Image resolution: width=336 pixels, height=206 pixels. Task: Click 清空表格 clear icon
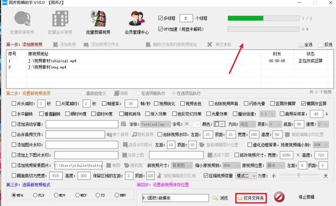click(209, 45)
